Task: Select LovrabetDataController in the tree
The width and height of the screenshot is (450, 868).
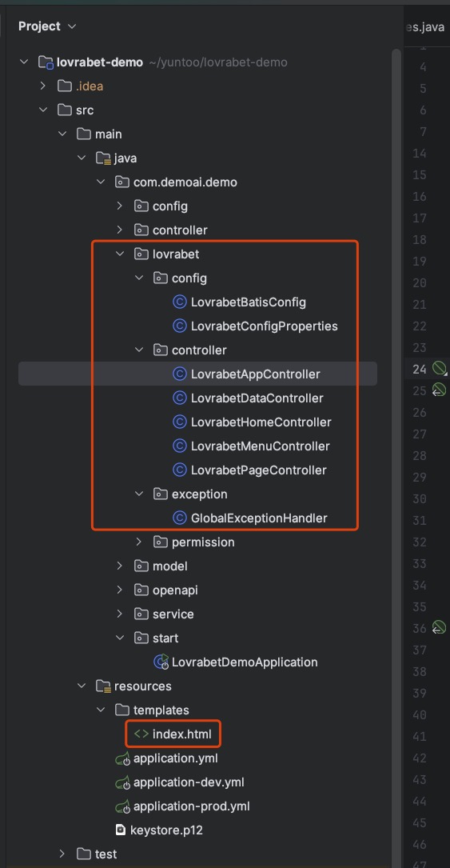Action: 257,398
